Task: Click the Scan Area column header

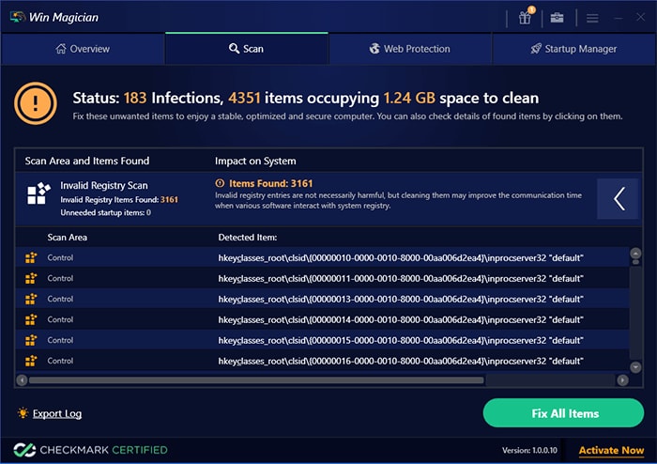Action: tap(67, 238)
